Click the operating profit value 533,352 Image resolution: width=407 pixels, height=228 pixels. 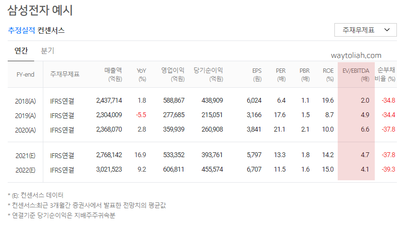click(174, 155)
